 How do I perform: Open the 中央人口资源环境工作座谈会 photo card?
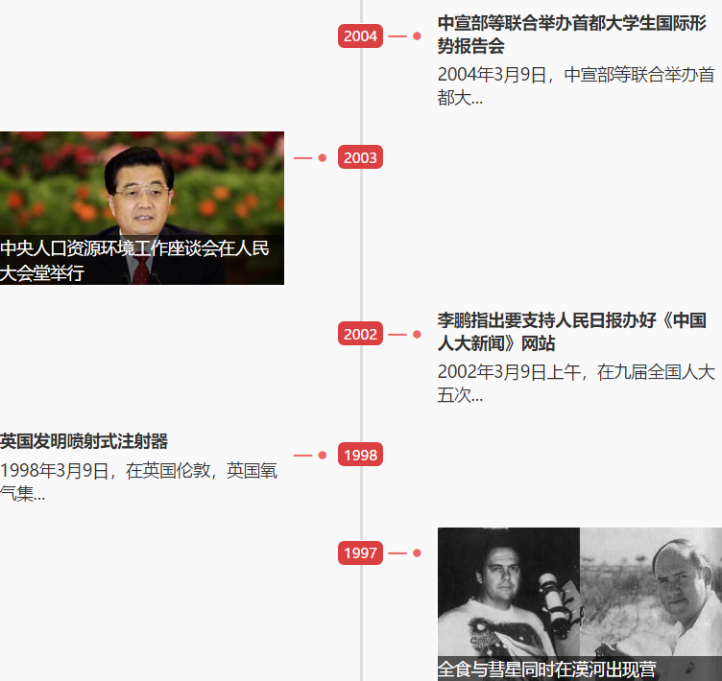point(142,208)
